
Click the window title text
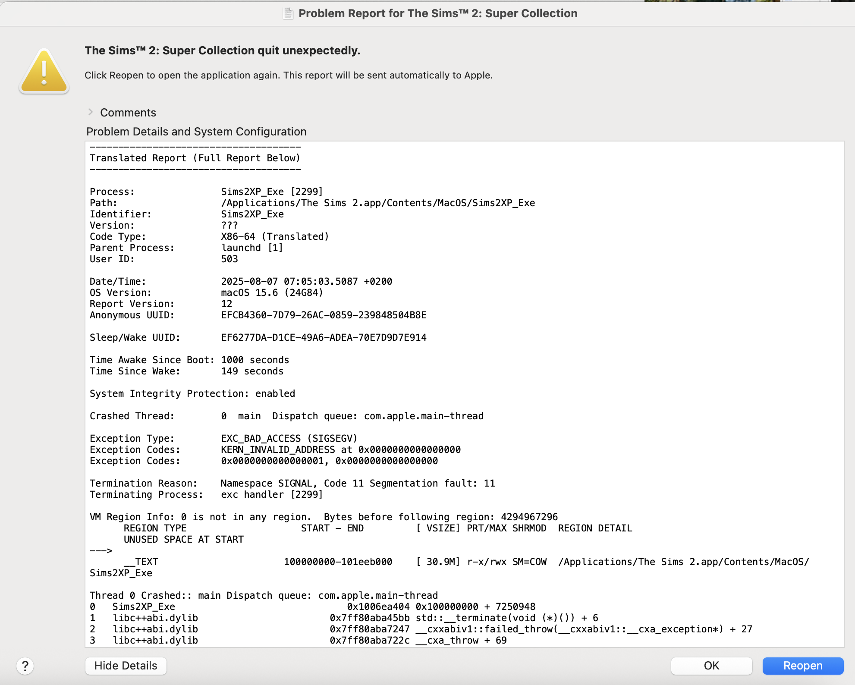(438, 13)
